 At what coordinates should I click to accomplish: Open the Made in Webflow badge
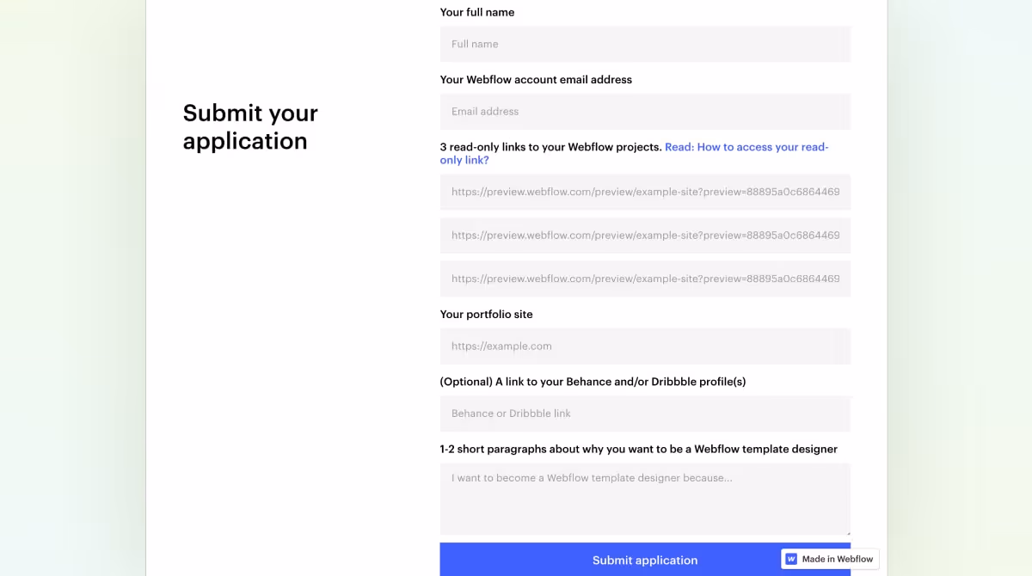coord(828,559)
